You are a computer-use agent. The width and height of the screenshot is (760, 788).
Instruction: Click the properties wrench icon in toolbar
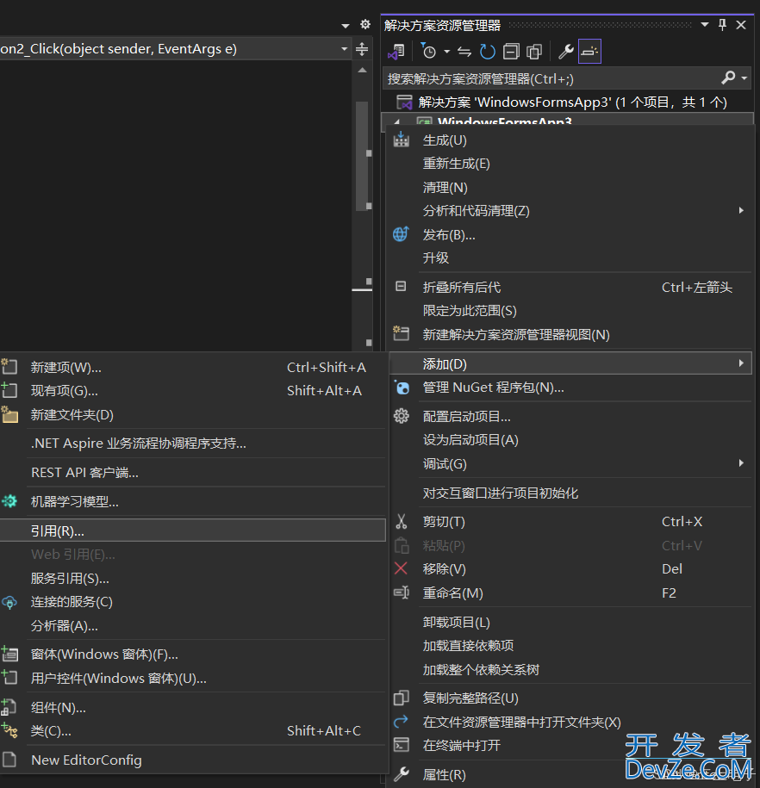pyautogui.click(x=566, y=52)
